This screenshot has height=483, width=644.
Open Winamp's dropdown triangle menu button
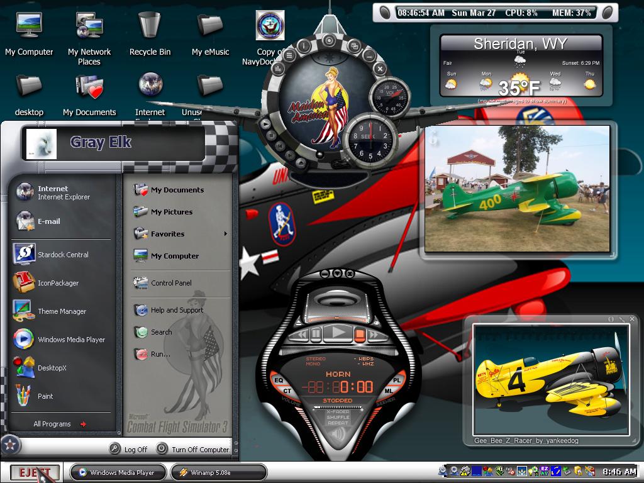tap(337, 273)
